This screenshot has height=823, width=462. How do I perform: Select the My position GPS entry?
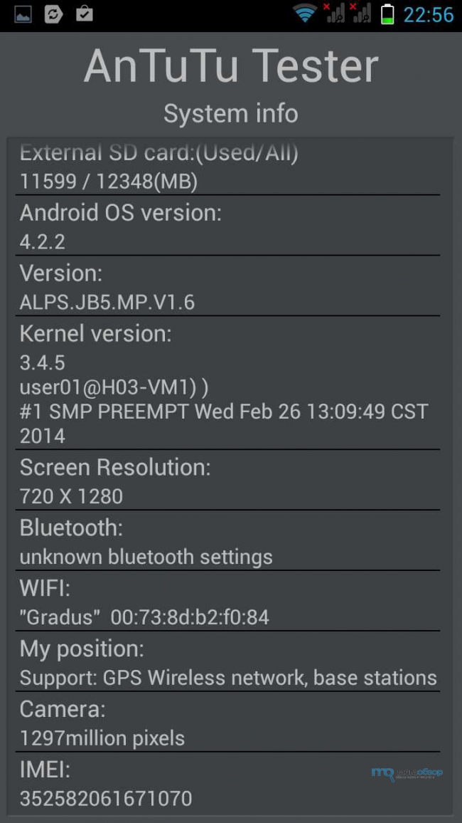[x=228, y=661]
